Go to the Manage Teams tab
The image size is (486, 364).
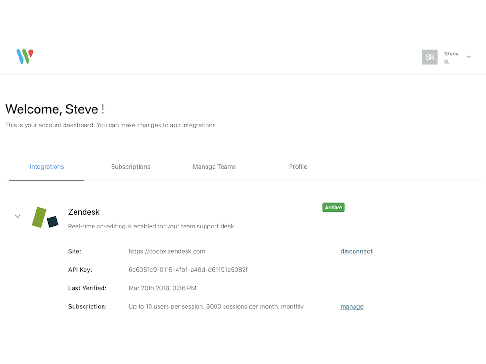[x=214, y=167]
